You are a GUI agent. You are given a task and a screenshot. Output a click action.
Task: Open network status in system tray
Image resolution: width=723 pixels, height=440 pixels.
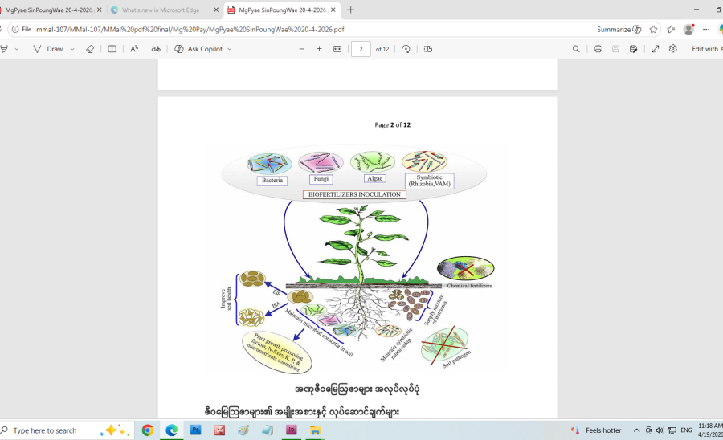pyautogui.click(x=672, y=430)
